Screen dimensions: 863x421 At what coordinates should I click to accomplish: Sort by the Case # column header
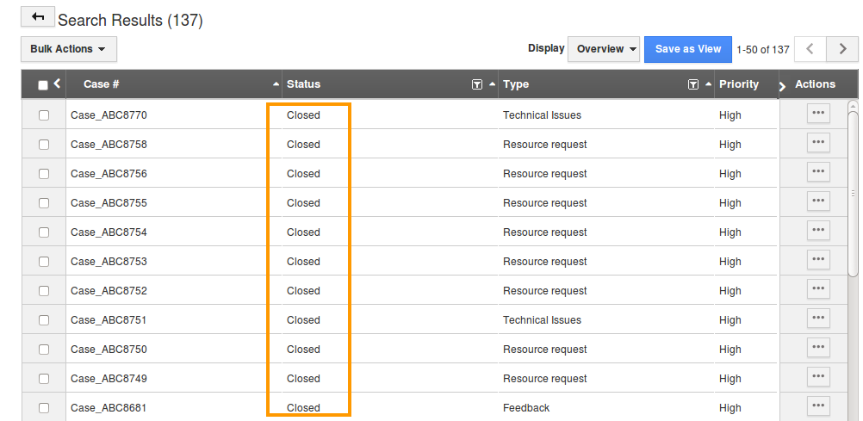[x=102, y=84]
